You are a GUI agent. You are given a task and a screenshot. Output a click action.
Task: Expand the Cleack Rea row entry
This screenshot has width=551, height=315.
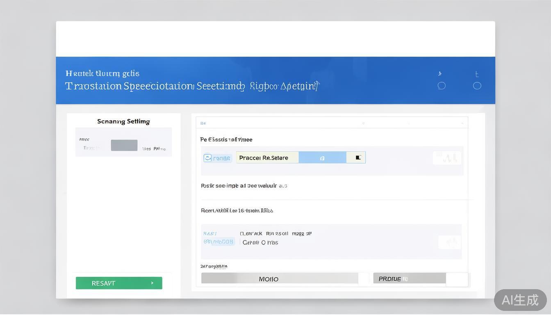click(275, 234)
